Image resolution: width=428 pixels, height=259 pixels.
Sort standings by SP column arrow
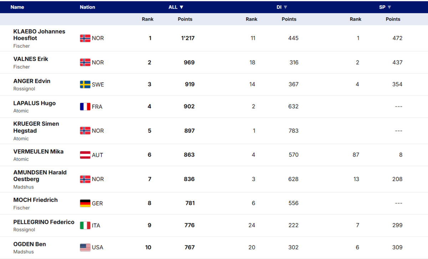click(x=389, y=7)
